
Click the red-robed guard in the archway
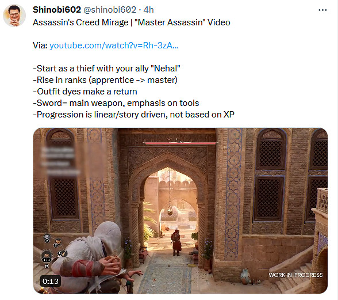click(x=176, y=242)
